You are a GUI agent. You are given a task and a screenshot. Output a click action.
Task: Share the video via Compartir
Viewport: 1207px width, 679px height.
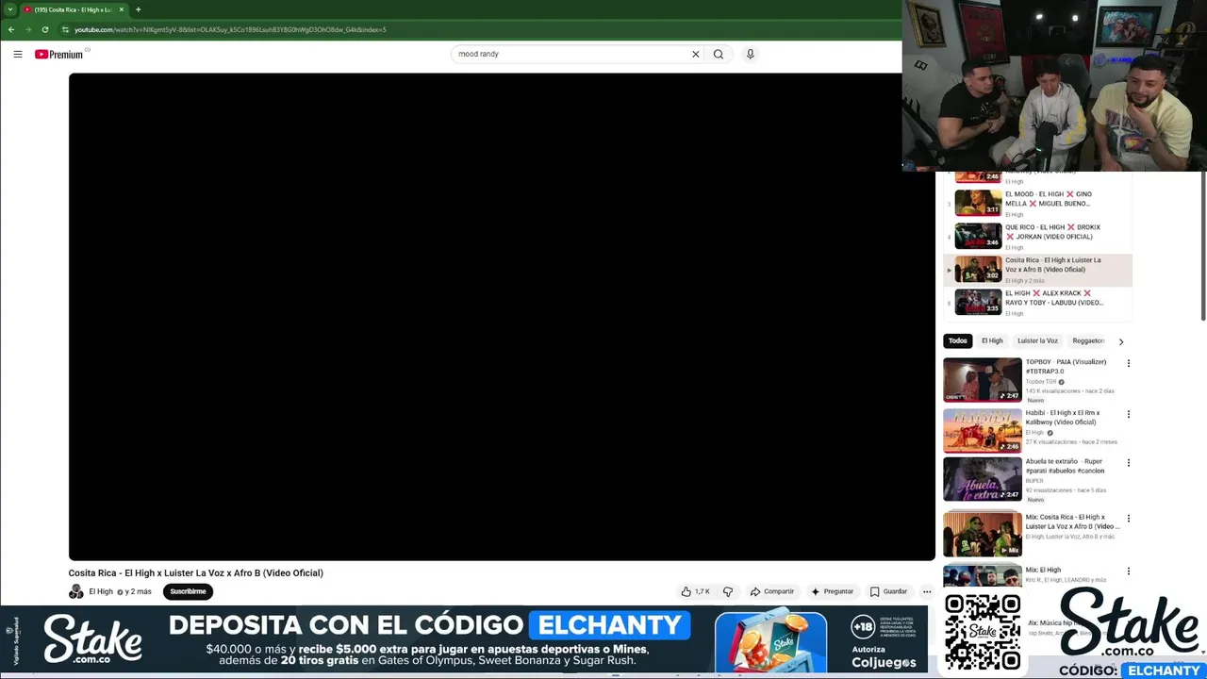(772, 591)
